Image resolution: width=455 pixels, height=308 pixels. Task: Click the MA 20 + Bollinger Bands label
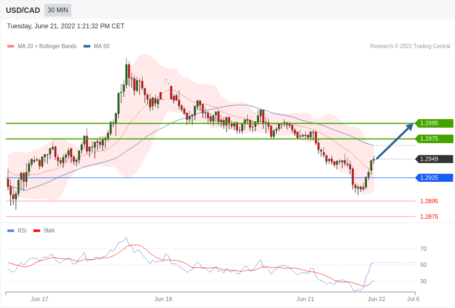point(47,47)
